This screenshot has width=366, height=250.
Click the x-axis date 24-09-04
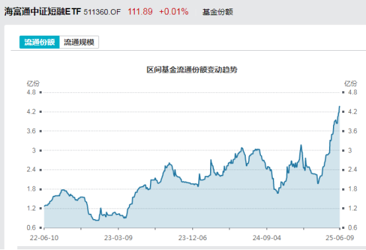pyautogui.click(x=267, y=238)
